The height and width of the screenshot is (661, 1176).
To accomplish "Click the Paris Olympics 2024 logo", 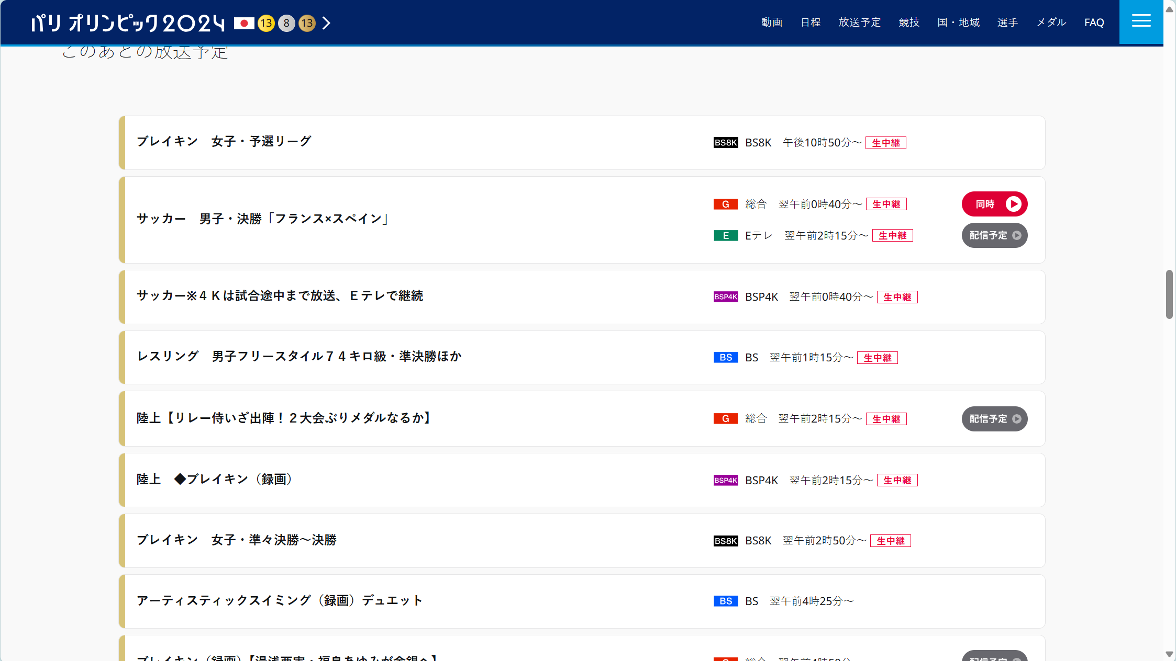I will (x=128, y=23).
